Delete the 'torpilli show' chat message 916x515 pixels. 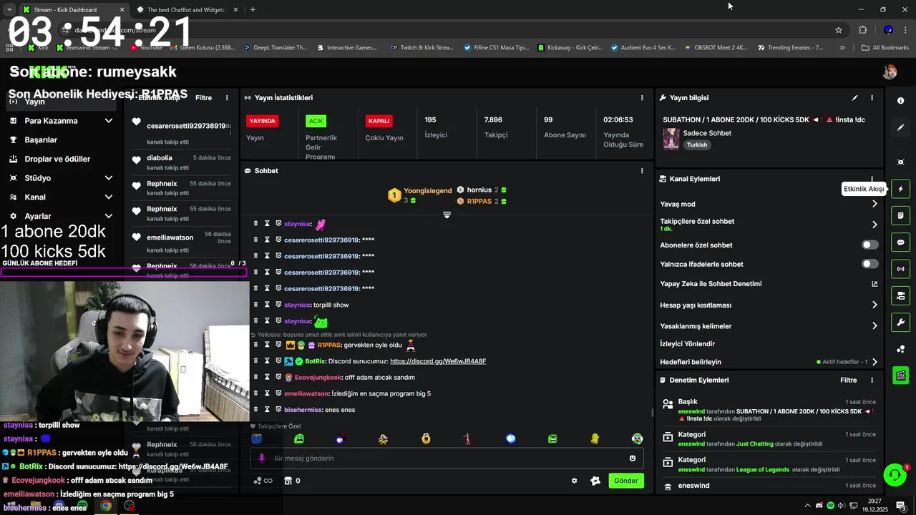click(255, 305)
